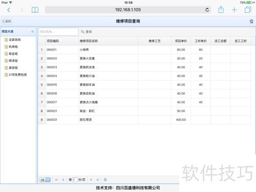256x192 pixels.
Task: Click the 维修工艺 column header
Action: (x=155, y=41)
